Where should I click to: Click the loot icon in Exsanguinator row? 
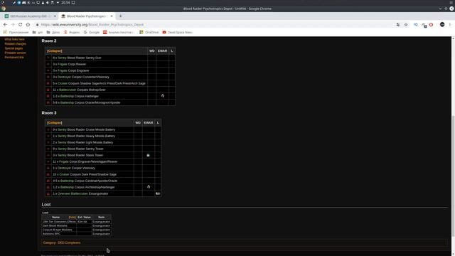(x=158, y=193)
